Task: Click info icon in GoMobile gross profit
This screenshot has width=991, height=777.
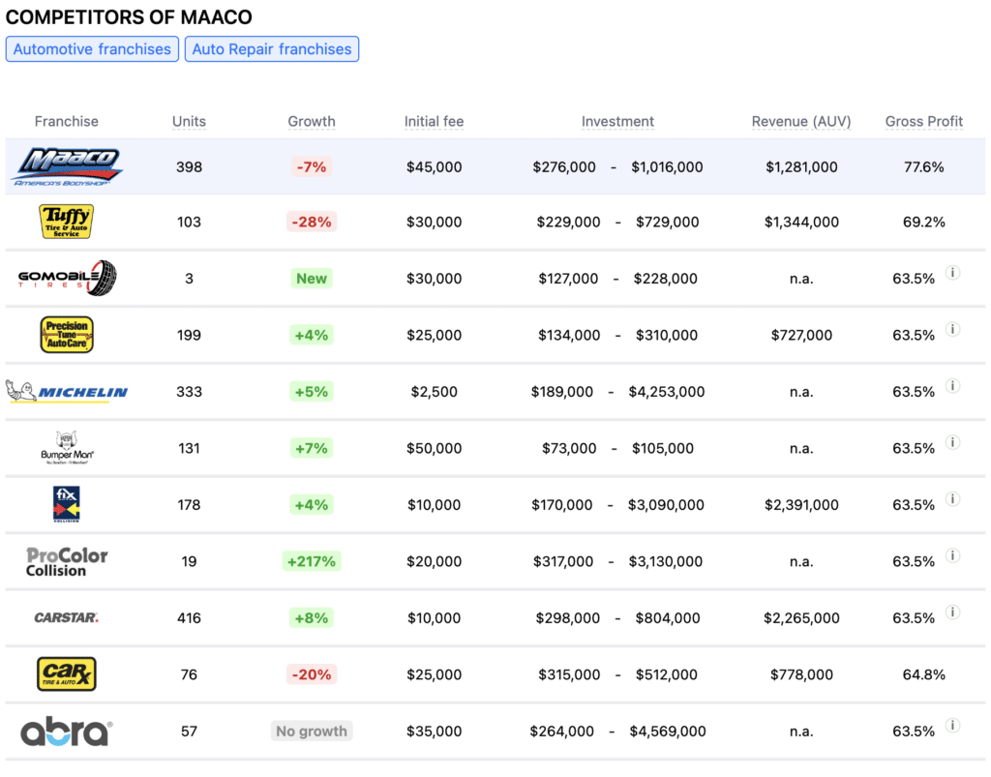Action: coord(952,273)
